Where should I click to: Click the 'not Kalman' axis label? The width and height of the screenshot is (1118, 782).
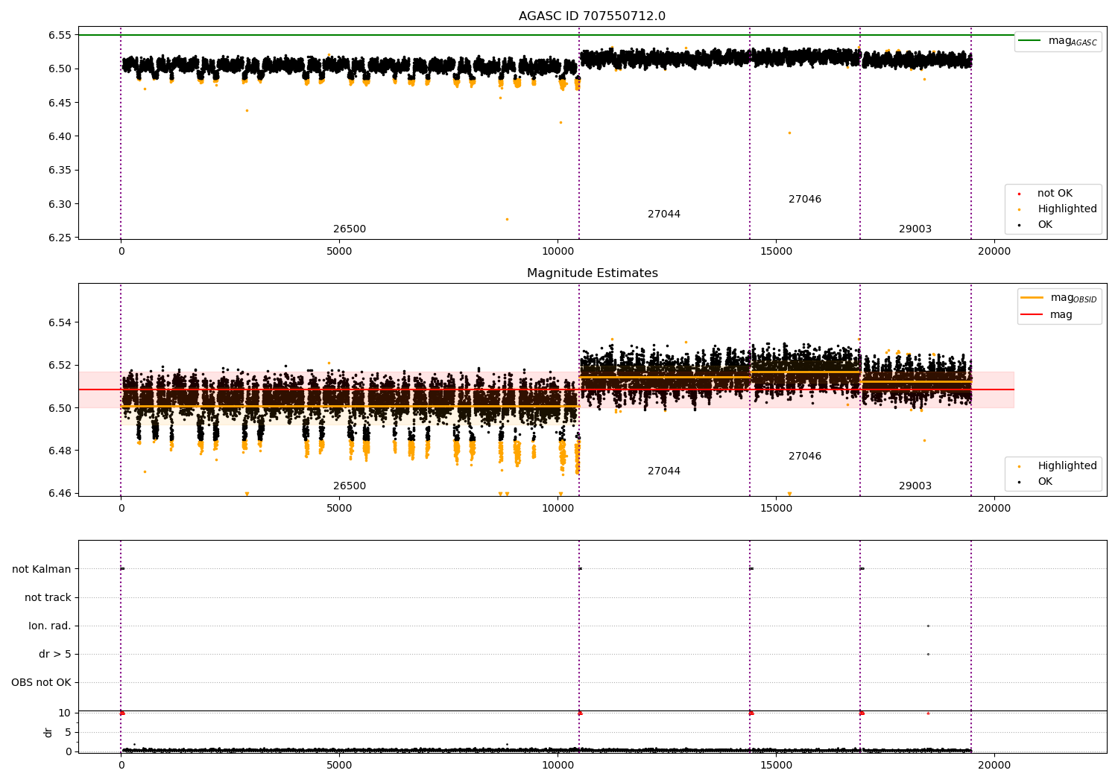tap(42, 570)
